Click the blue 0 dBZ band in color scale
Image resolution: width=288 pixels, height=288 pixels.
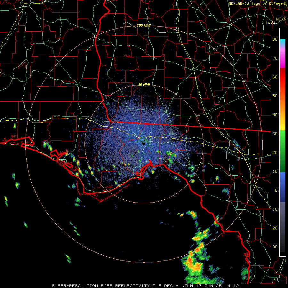[x=283, y=187]
